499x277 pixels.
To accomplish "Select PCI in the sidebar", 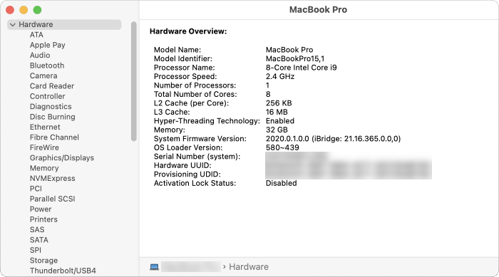I will click(x=36, y=189).
